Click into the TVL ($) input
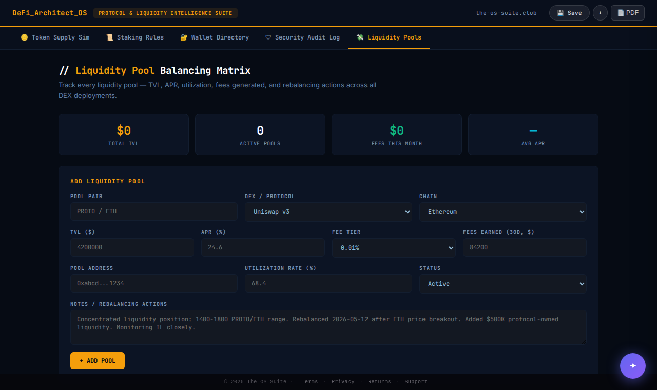The height and width of the screenshot is (390, 657). pyautogui.click(x=132, y=247)
